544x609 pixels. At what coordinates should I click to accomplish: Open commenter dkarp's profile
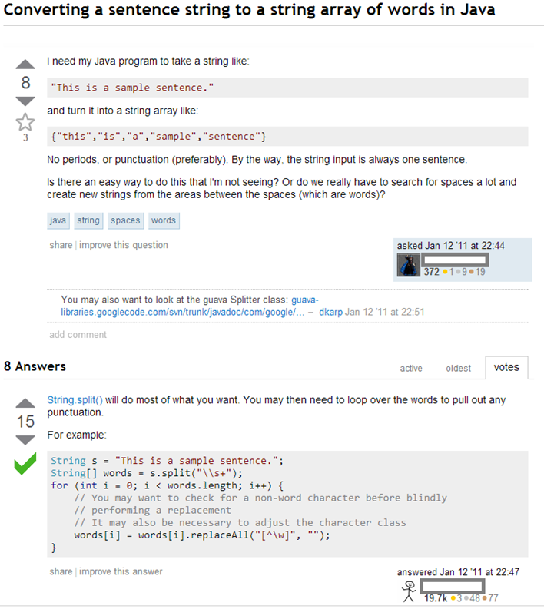pyautogui.click(x=330, y=312)
